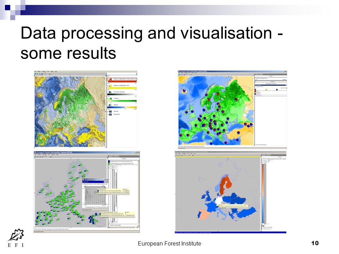Toggle the All forests layer checkbox
This screenshot has height=254, width=339.
108,111
